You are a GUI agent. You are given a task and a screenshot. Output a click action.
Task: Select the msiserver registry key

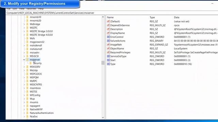click(x=35, y=60)
